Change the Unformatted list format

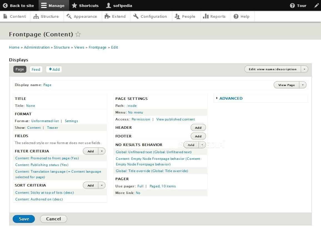(x=45, y=121)
